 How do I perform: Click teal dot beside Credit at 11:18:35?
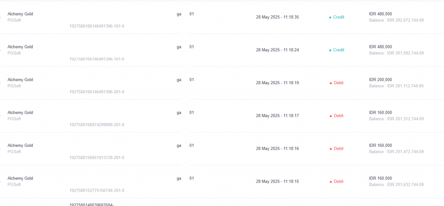(x=330, y=18)
